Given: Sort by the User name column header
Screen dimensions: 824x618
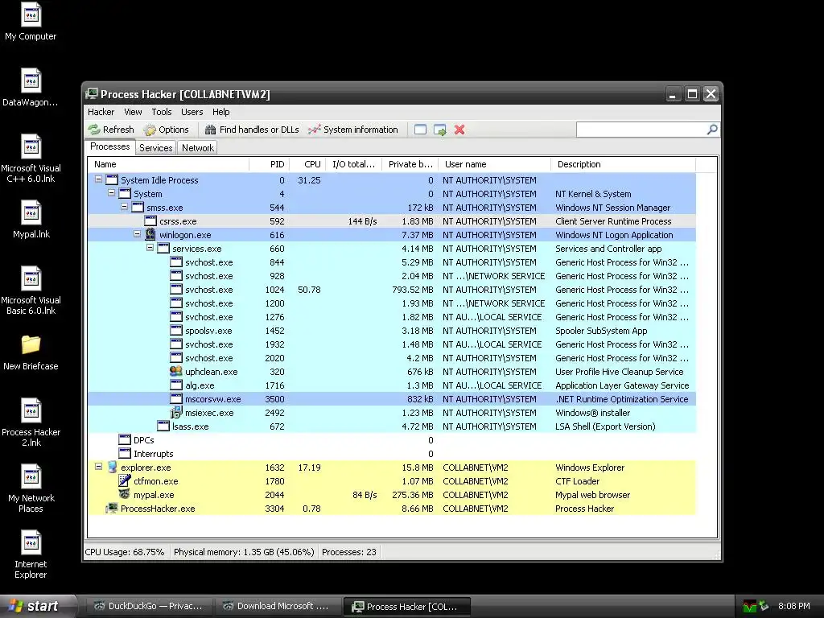Looking at the screenshot, I should [495, 164].
